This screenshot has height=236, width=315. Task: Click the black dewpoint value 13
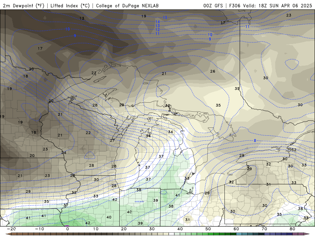(82, 18)
